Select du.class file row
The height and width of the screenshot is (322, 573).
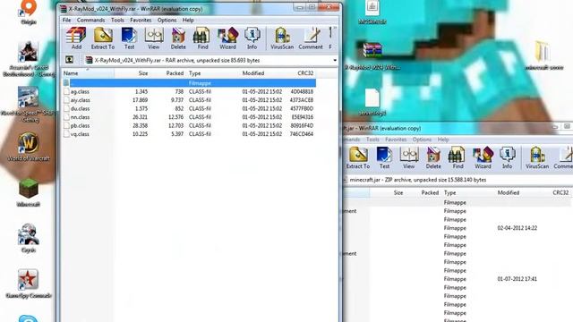point(189,108)
